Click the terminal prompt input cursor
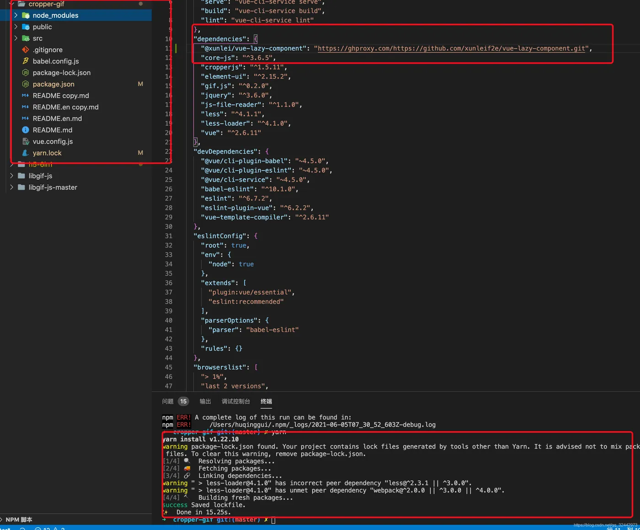Viewport: 640px width, 530px height. tap(273, 520)
